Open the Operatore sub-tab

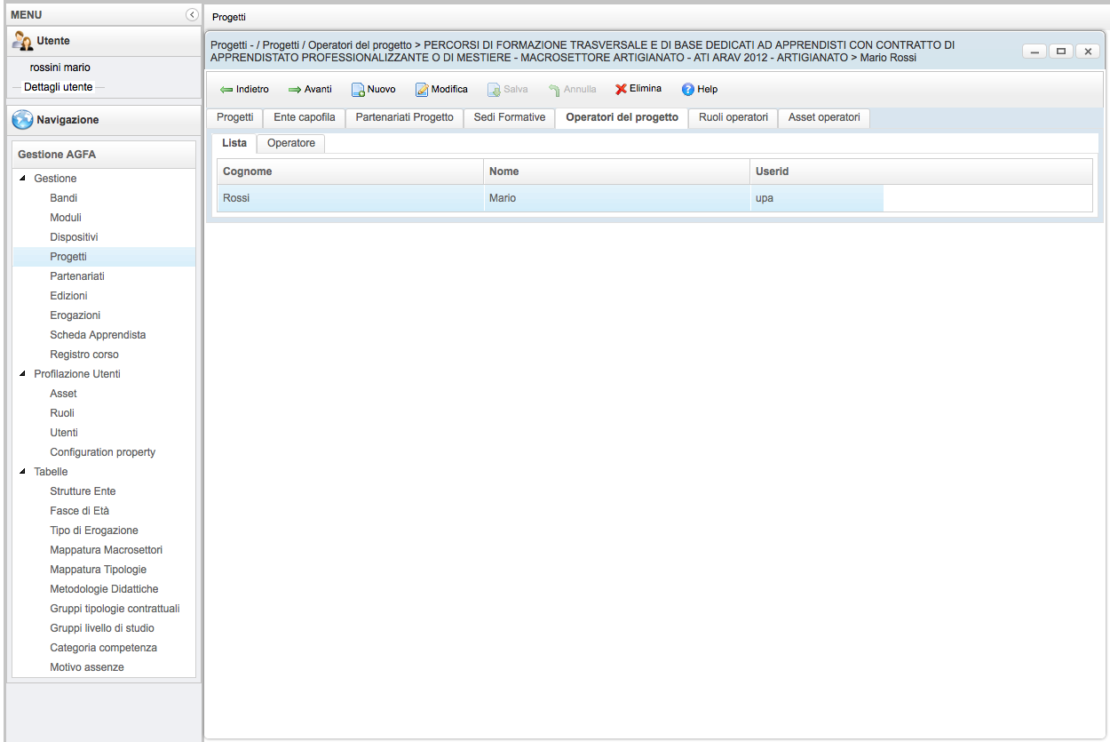[x=290, y=143]
